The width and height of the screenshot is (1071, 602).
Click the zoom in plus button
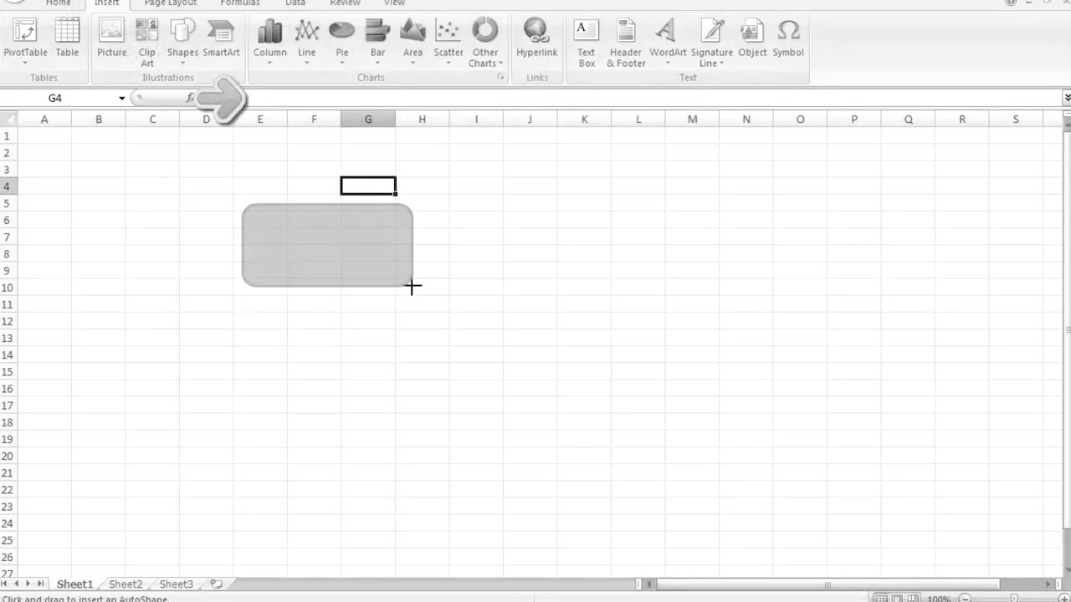[1063, 599]
